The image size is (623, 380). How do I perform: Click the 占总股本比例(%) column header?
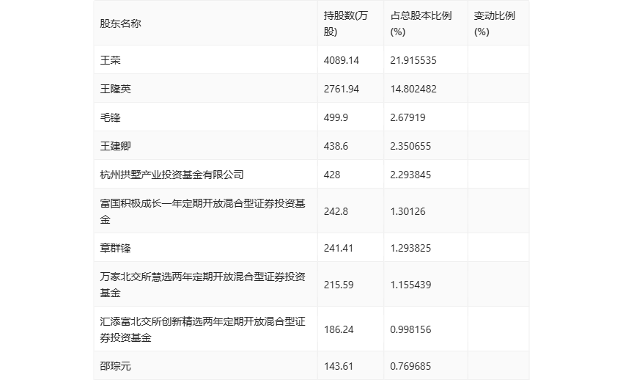pos(421,23)
